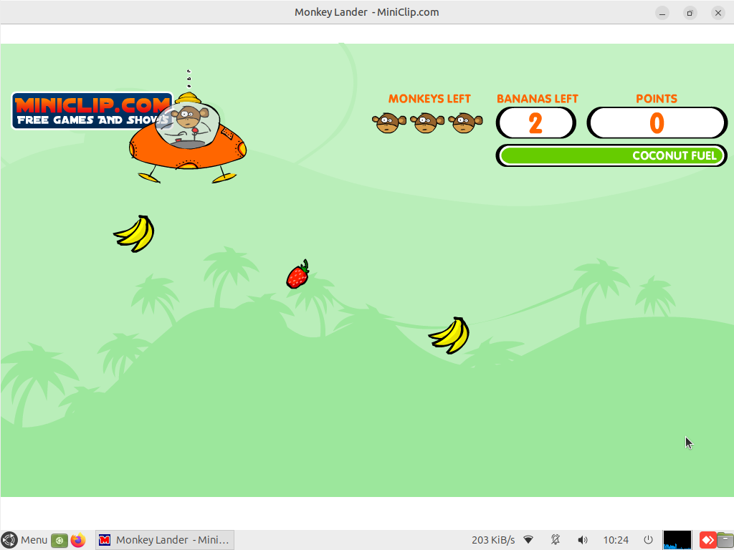
Task: Click the Points counter showing 0
Action: click(657, 123)
